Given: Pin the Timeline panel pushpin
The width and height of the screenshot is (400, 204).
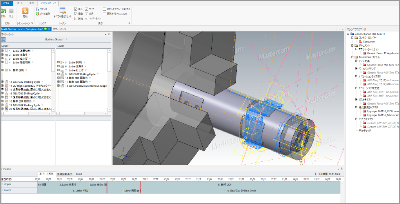Looking at the screenshot, I should (x=342, y=169).
